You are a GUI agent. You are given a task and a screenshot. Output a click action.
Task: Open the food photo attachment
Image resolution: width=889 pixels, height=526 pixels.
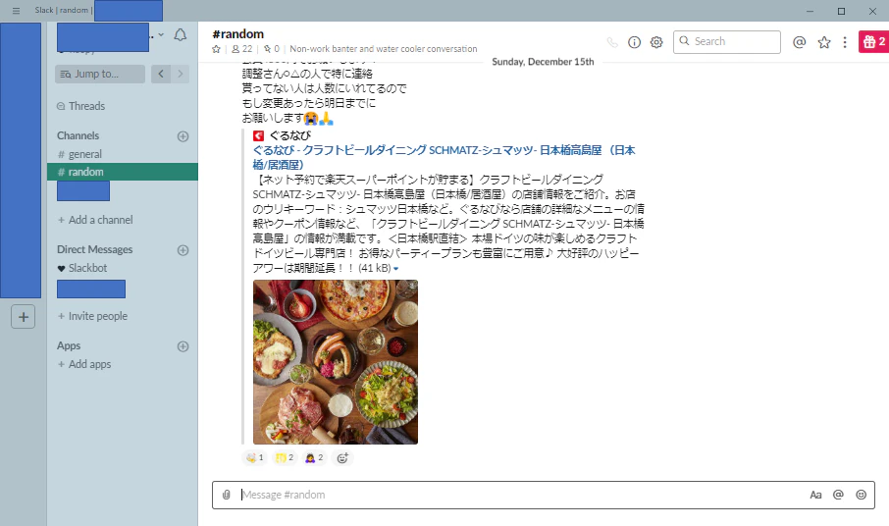click(x=336, y=361)
